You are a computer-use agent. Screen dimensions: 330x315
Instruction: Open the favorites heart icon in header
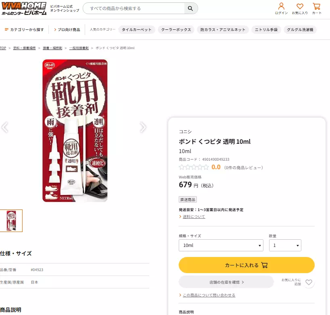300,6
